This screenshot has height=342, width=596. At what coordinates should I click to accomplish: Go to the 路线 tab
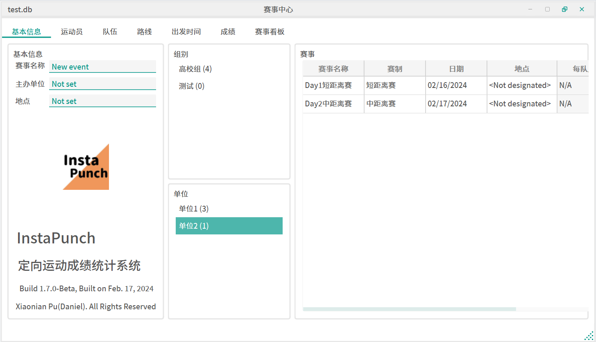(x=144, y=32)
